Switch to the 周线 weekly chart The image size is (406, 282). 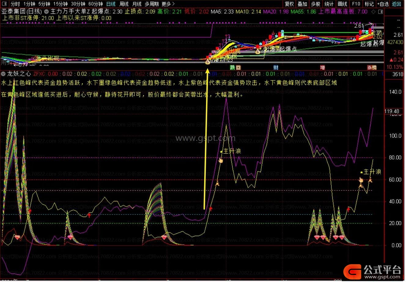[x=124, y=4]
